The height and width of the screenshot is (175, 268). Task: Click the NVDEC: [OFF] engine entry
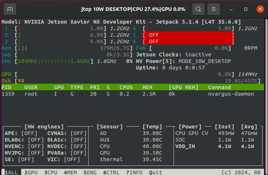pyautogui.click(x=67, y=146)
